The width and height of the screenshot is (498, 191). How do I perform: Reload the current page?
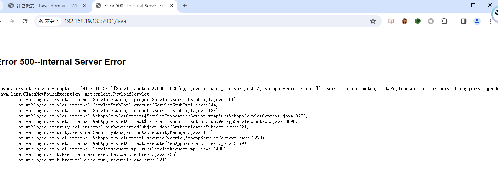point(25,21)
